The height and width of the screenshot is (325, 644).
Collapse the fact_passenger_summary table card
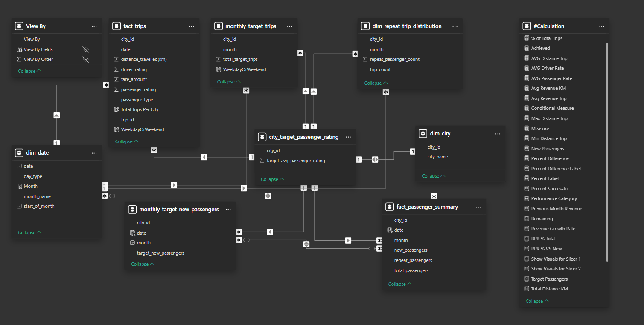pos(399,284)
